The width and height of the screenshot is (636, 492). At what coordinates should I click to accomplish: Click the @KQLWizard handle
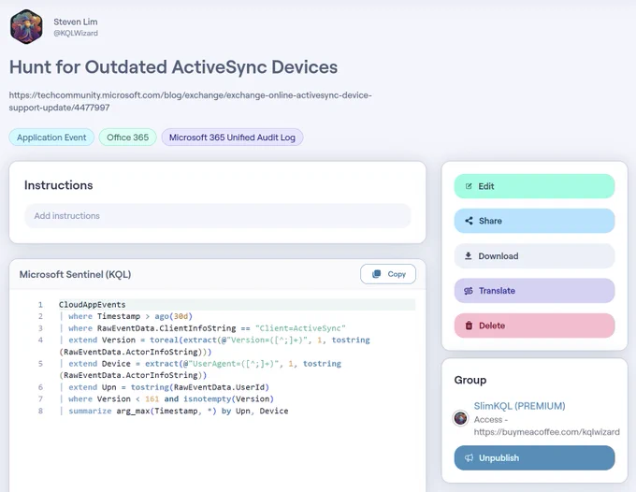coord(76,34)
